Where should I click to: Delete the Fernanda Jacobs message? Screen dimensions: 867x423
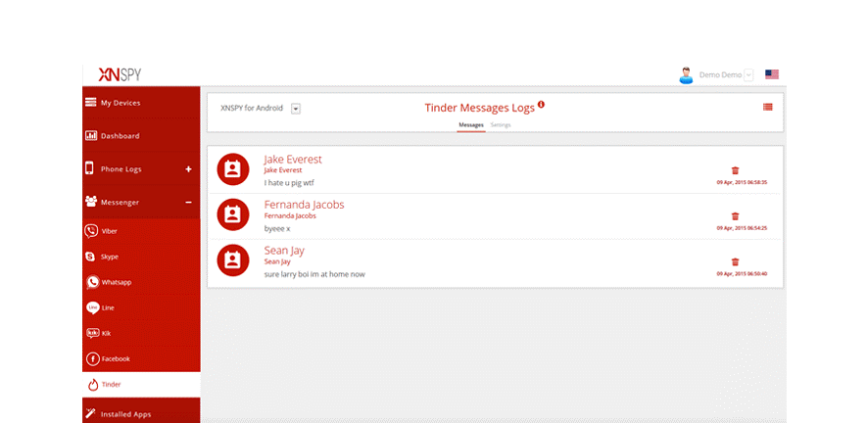pyautogui.click(x=735, y=216)
